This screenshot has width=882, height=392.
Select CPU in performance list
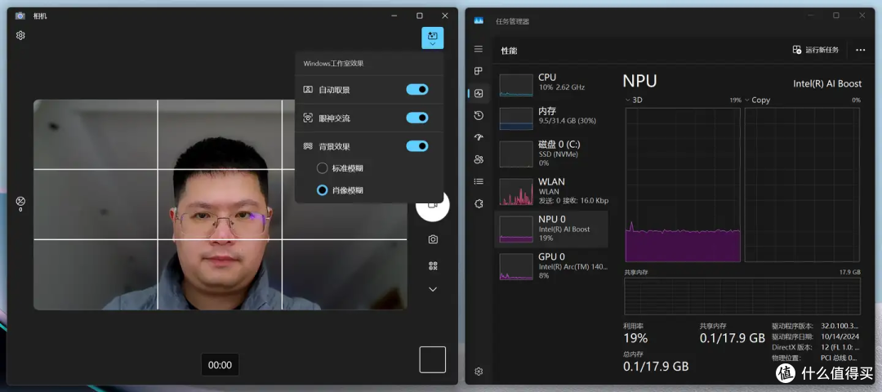(x=551, y=84)
